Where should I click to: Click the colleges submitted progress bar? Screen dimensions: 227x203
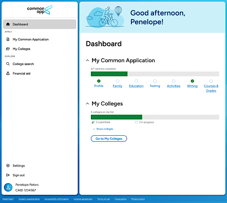(155, 117)
